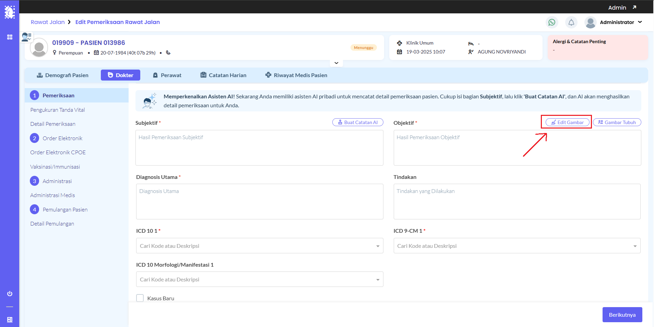Screen dimensions: 654x327
Task: Click the Berikutnya button
Action: point(622,315)
